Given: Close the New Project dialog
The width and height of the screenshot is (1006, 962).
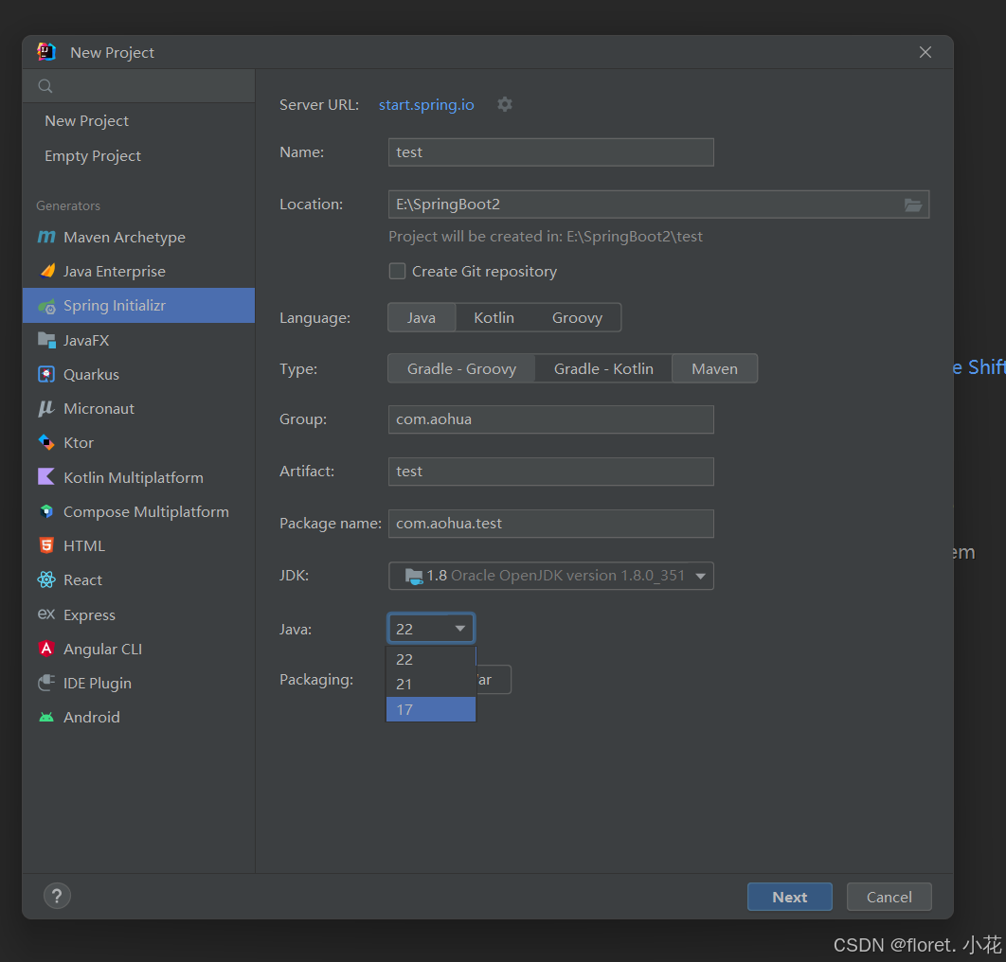Looking at the screenshot, I should pyautogui.click(x=925, y=52).
